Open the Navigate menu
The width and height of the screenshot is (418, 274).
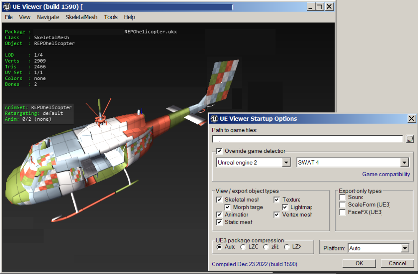click(48, 17)
